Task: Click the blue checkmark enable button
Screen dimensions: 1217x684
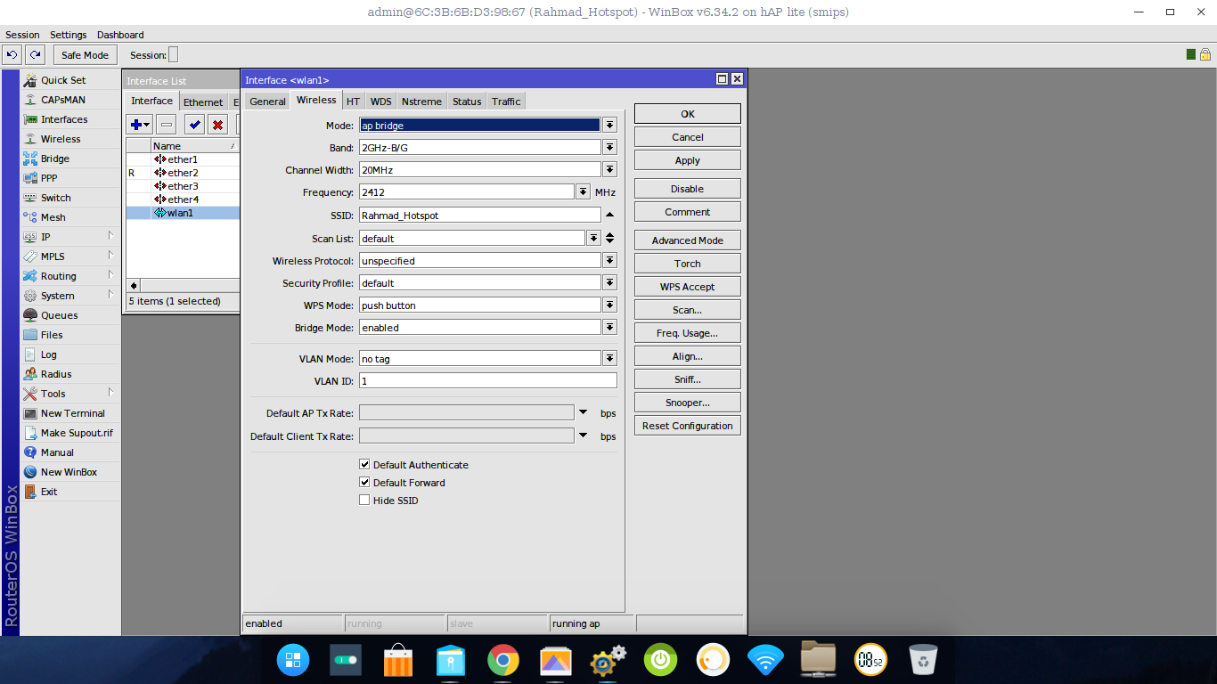Action: [x=194, y=125]
